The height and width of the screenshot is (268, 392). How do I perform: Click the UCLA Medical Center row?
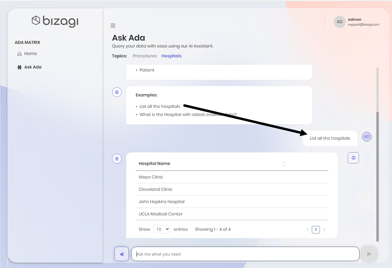coord(232,214)
